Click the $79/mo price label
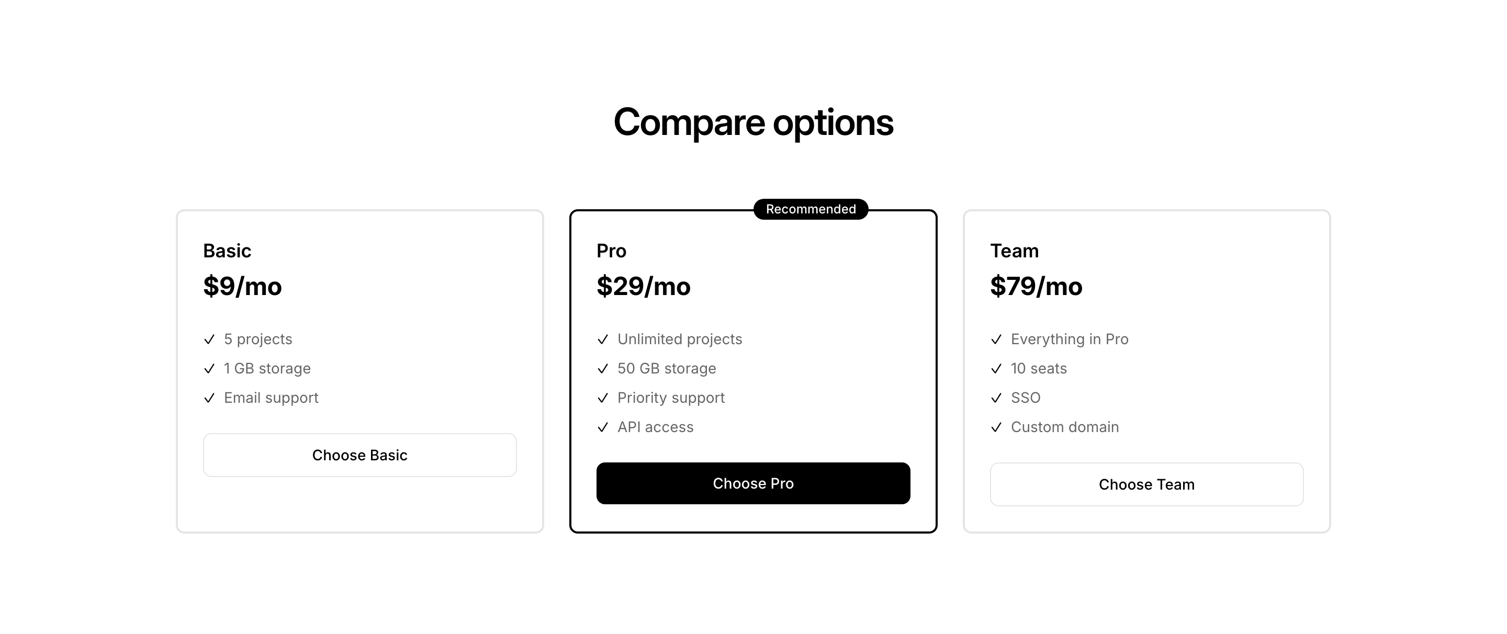 (1036, 287)
